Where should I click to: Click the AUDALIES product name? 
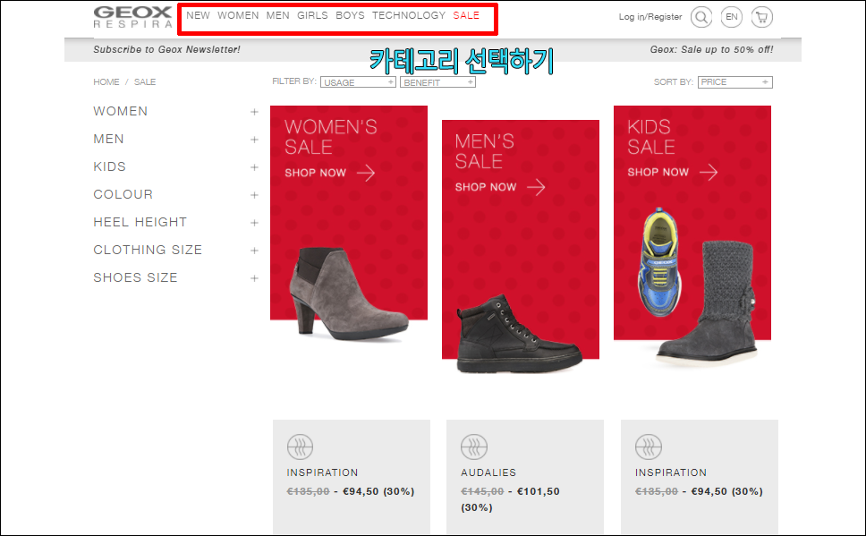(x=488, y=473)
